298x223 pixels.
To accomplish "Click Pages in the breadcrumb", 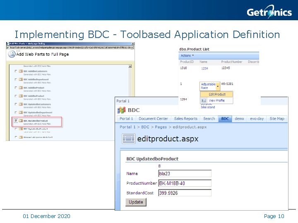I will (x=161, y=127).
